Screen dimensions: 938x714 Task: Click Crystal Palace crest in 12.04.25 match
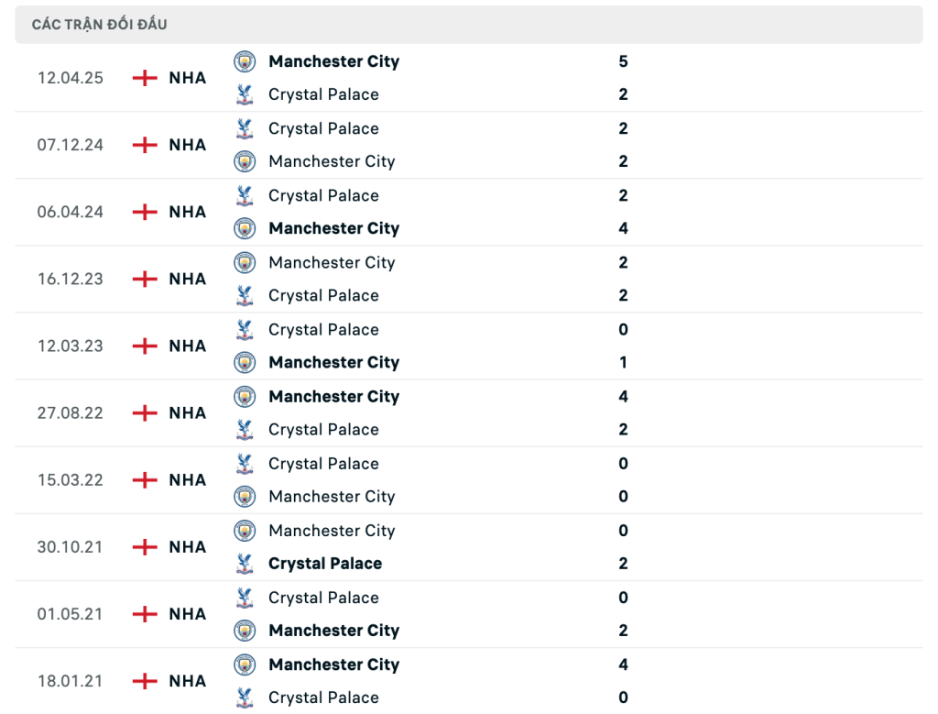244,94
